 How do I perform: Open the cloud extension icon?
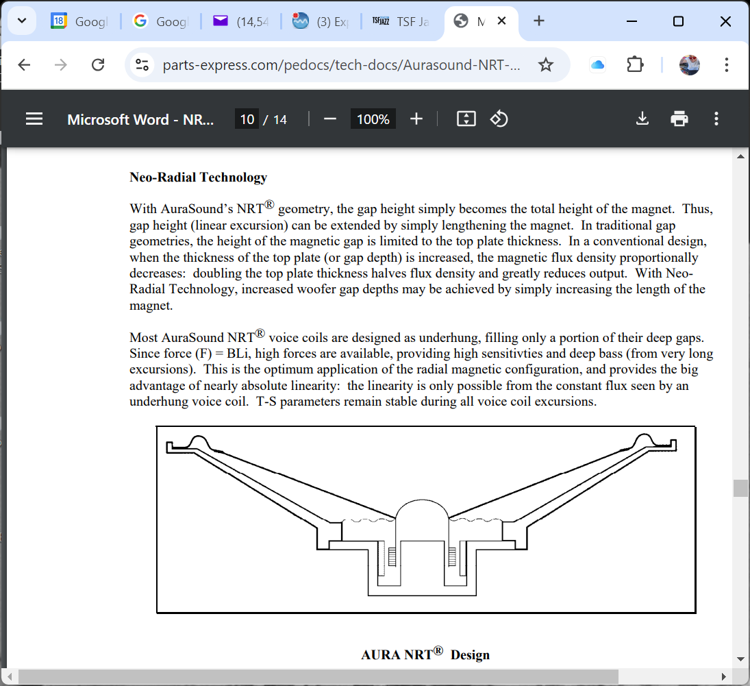(x=597, y=64)
